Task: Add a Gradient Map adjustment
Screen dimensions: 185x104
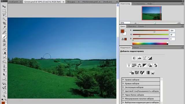Action: [x=147, y=73]
